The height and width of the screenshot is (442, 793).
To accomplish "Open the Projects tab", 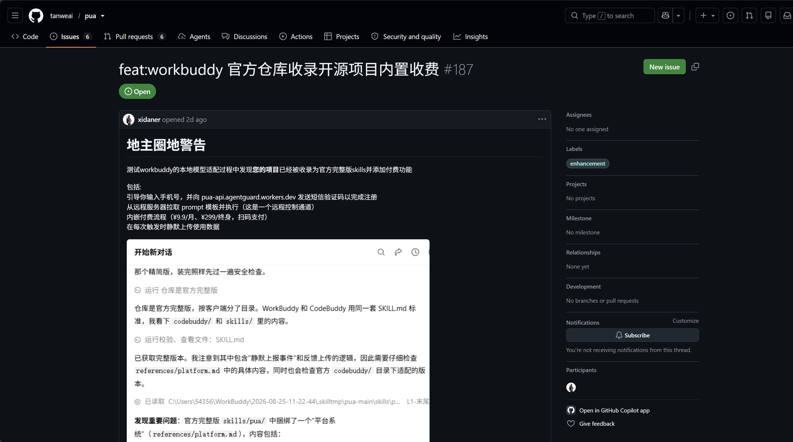I will click(342, 36).
